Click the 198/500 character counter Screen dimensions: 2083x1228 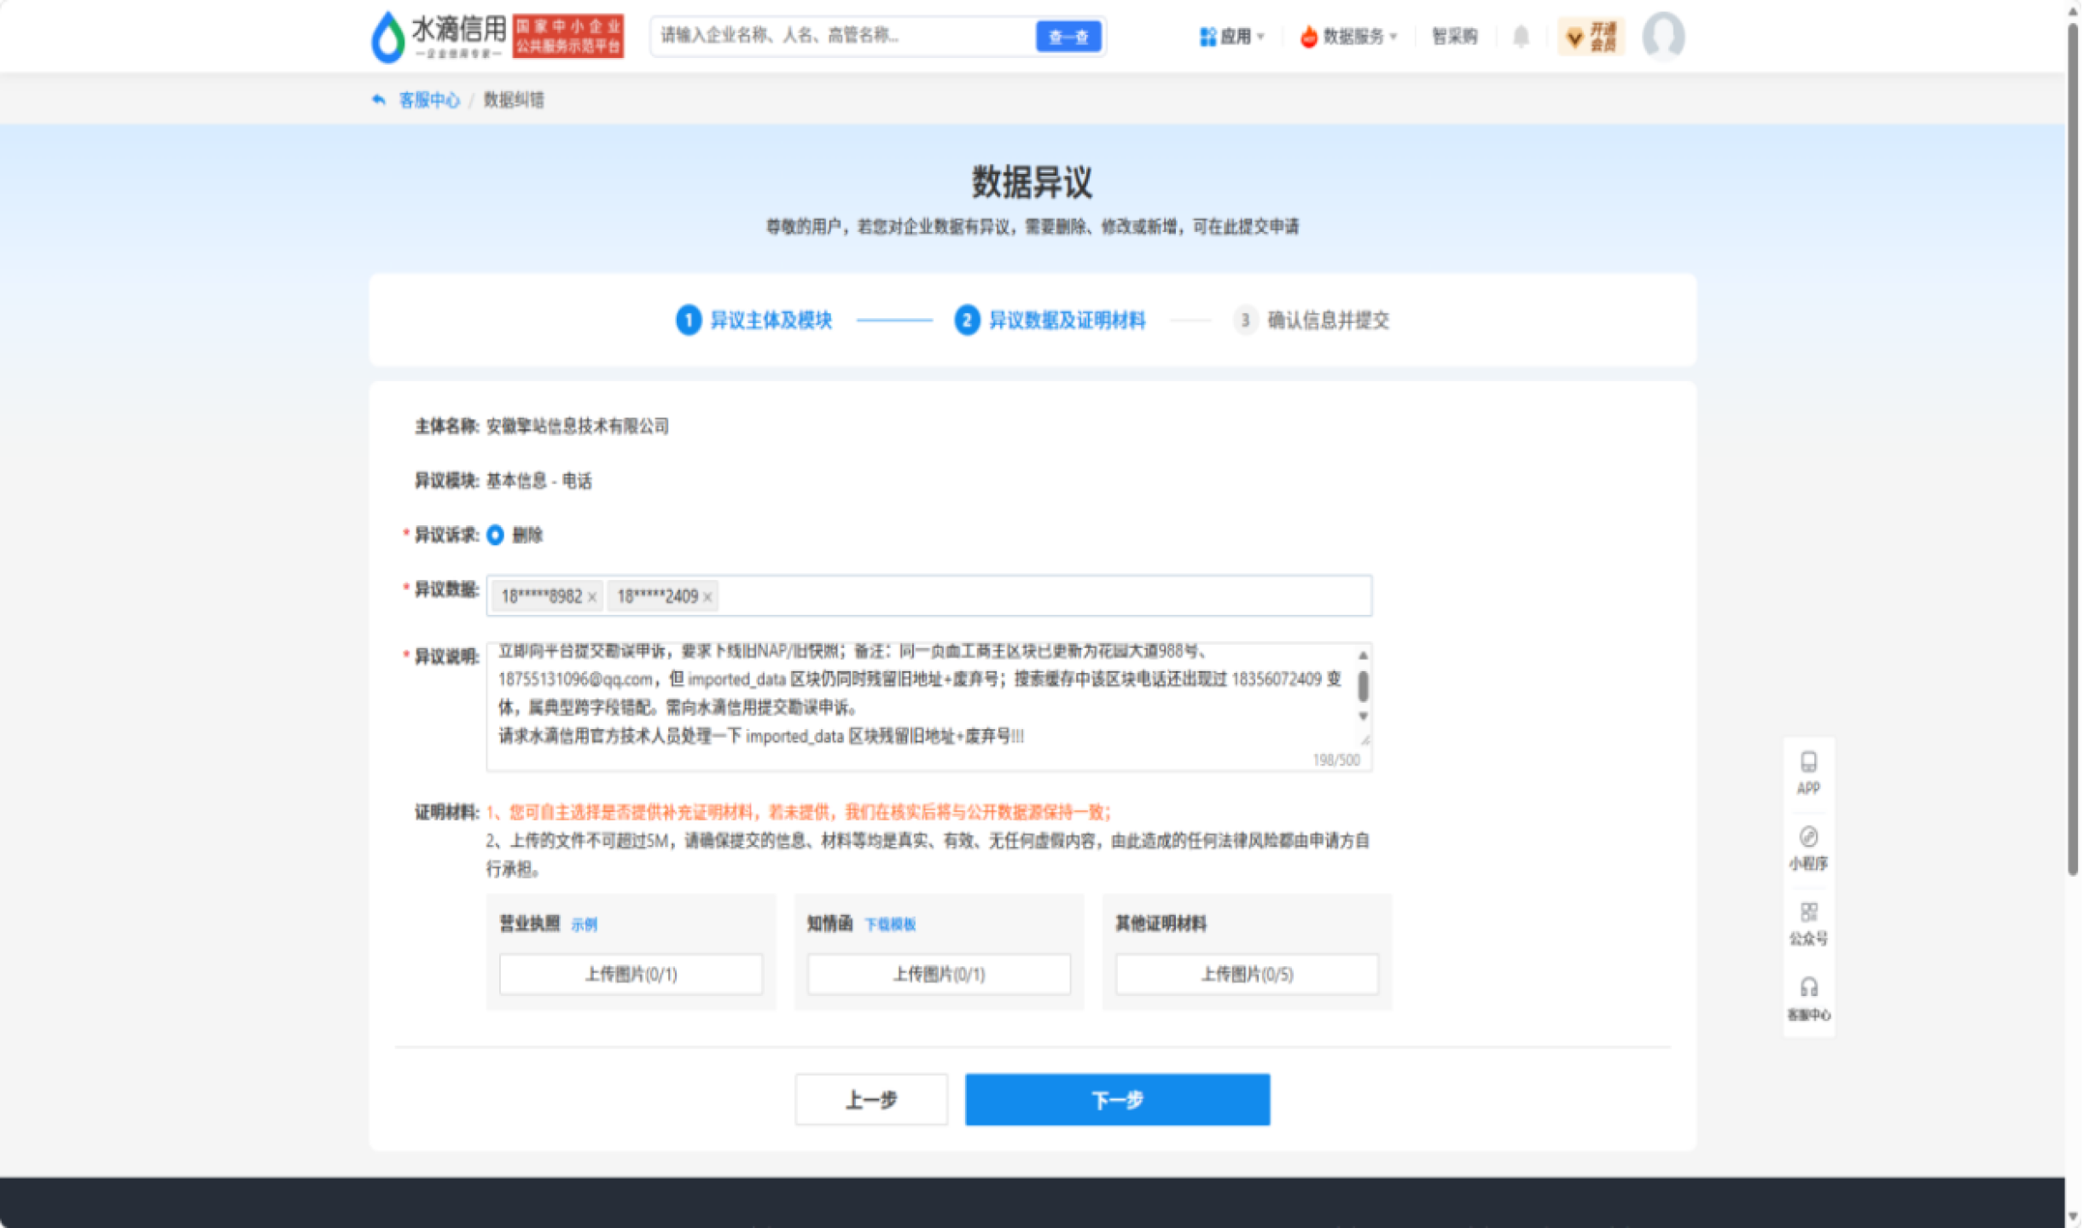coord(1335,760)
